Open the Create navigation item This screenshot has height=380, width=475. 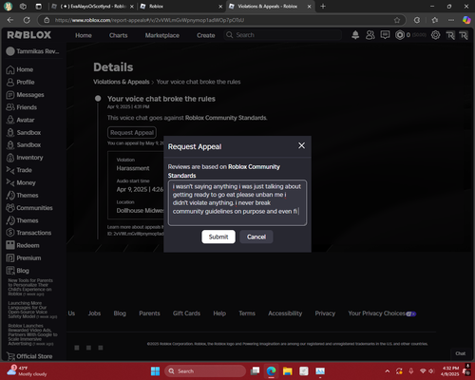pos(206,35)
